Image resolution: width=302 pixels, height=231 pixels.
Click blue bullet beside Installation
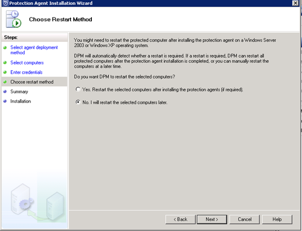(5, 101)
